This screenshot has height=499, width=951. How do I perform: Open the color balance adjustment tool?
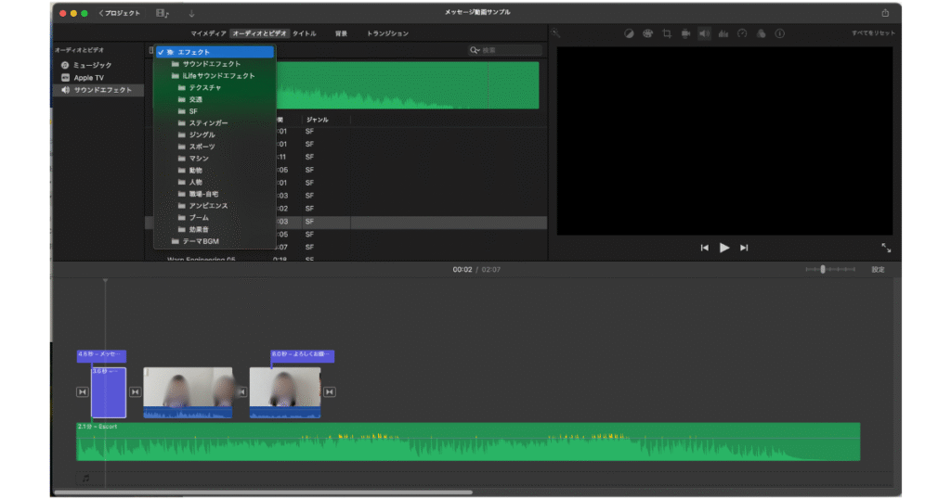point(629,33)
